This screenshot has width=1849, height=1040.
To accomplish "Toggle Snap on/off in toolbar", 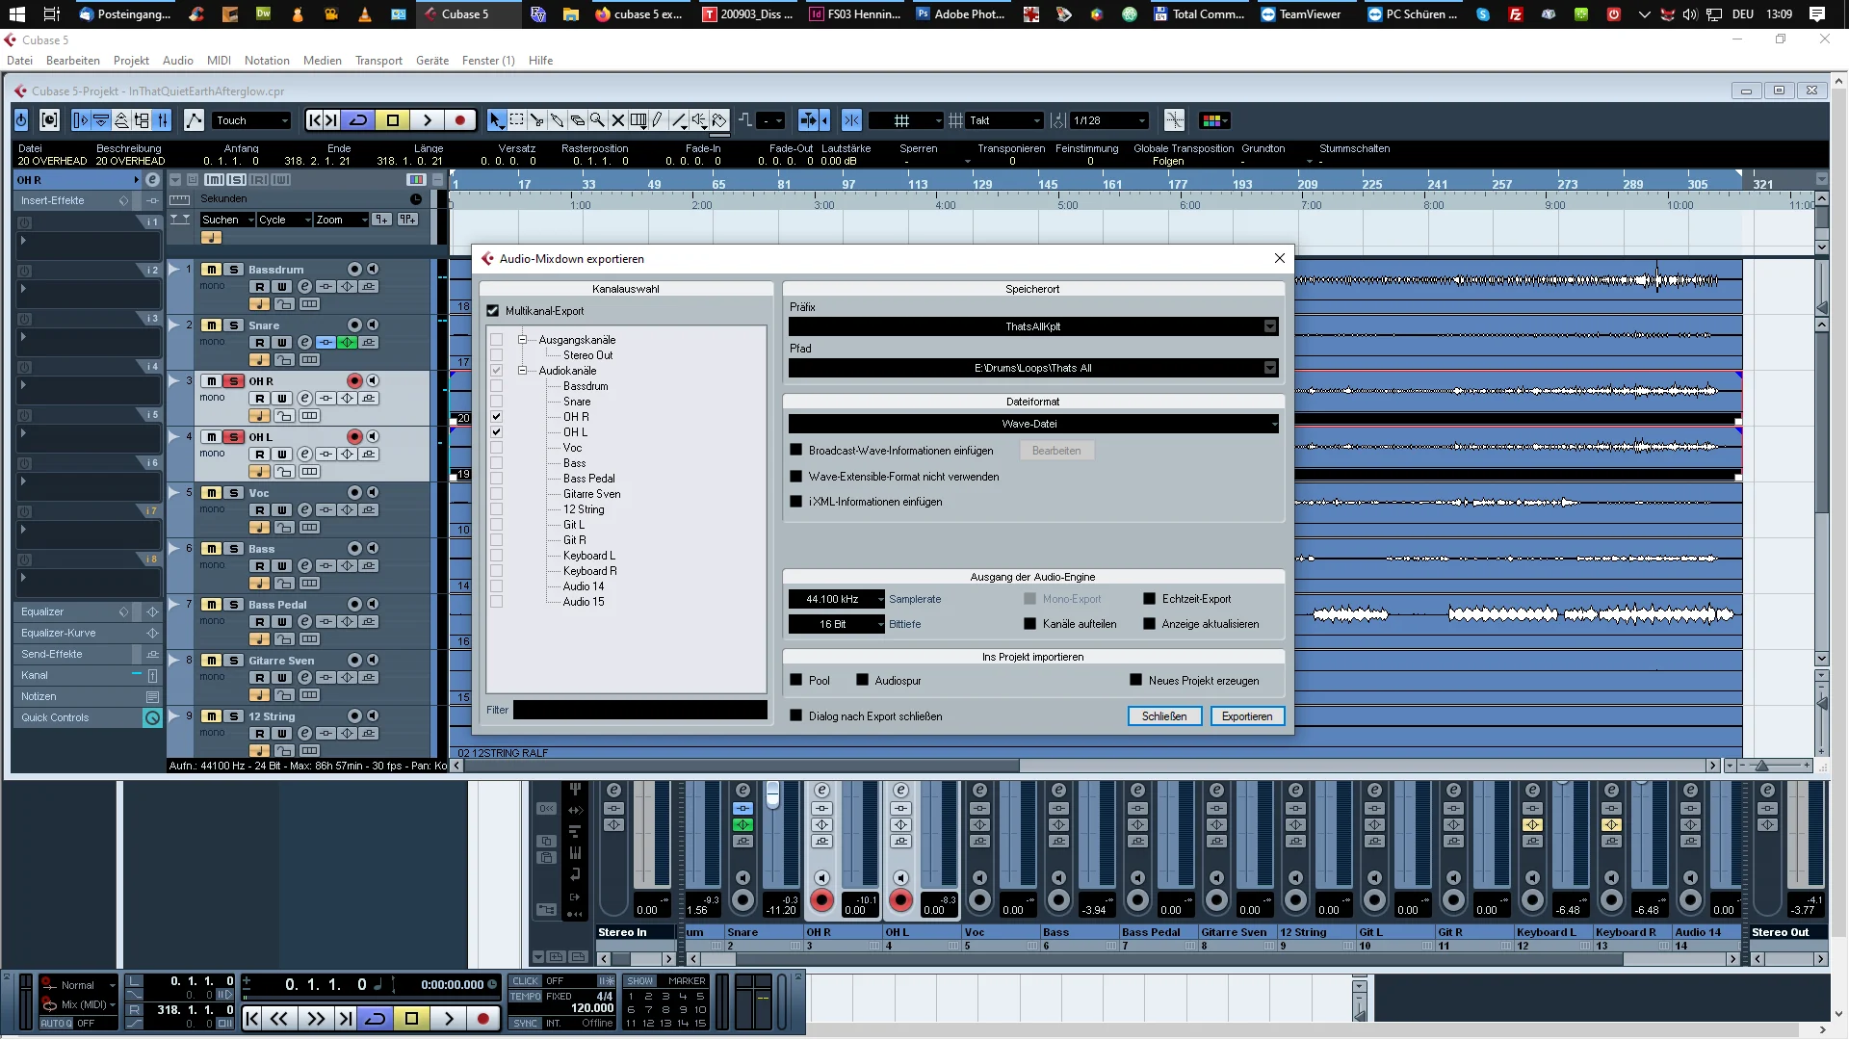I will click(x=851, y=120).
